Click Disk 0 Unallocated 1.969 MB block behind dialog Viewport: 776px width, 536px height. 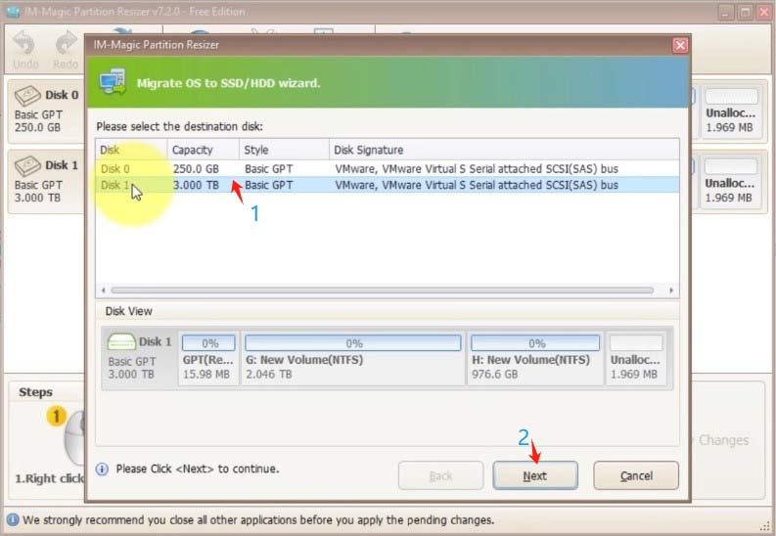[x=730, y=112]
